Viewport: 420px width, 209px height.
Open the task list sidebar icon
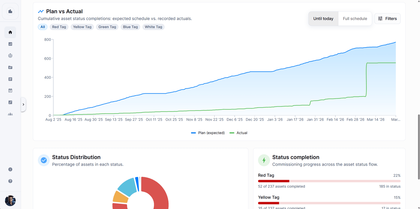click(x=10, y=102)
